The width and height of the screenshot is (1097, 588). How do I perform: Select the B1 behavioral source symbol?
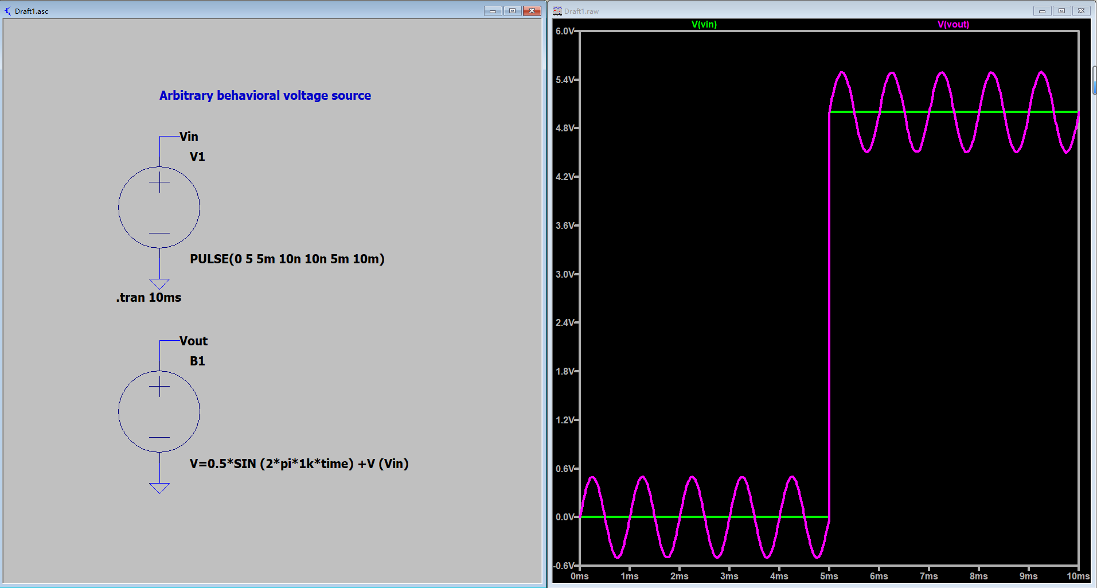click(159, 411)
